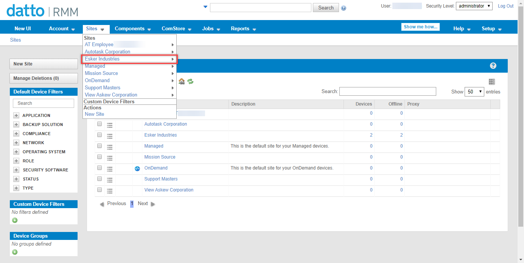524x263 pixels.
Task: Expand the OPERATING SYSTEM device filter
Action: coord(16,152)
